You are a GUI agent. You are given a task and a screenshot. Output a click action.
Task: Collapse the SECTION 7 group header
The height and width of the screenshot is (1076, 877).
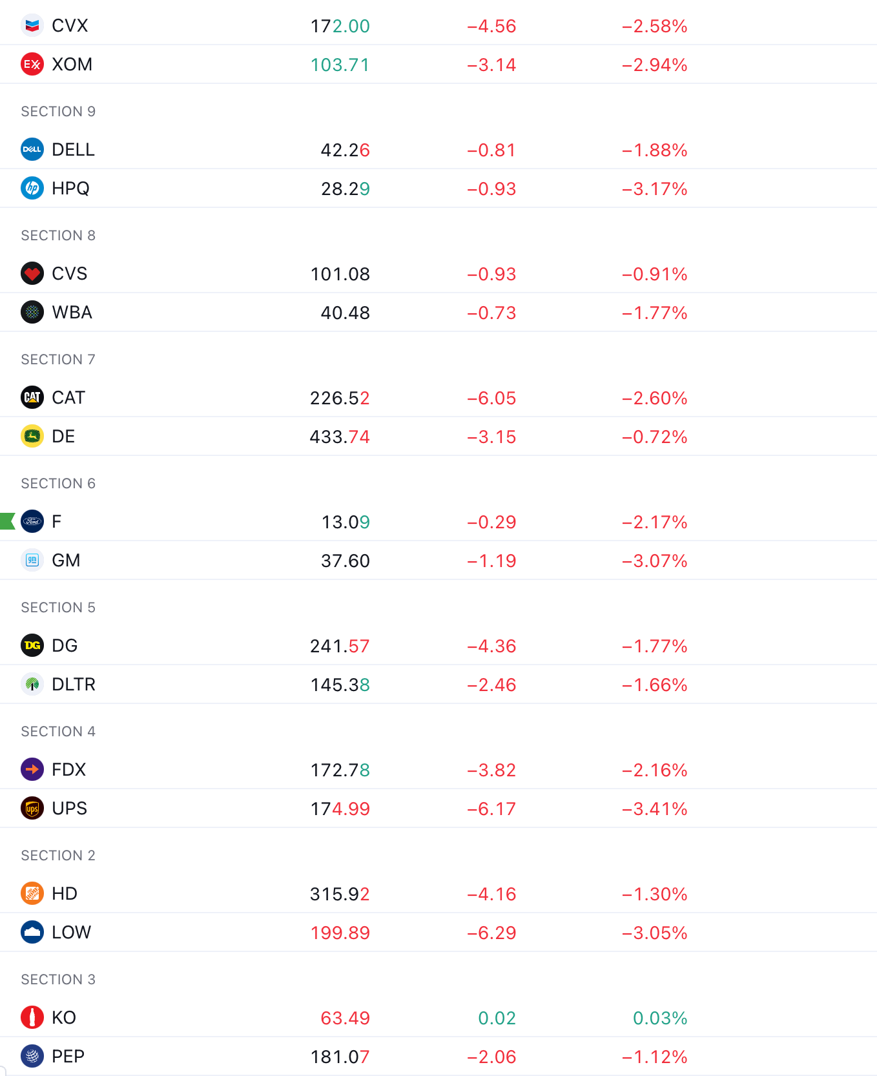[58, 360]
